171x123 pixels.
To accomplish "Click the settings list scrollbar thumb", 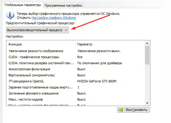I will point(147,55).
